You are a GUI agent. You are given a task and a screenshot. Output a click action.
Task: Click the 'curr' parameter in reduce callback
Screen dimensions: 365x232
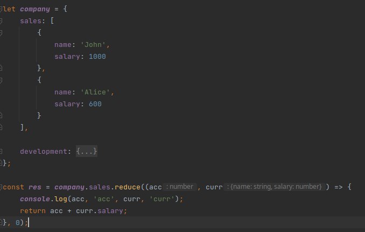pos(214,187)
